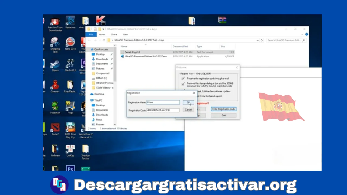Click the address bar folder path text

139,40
